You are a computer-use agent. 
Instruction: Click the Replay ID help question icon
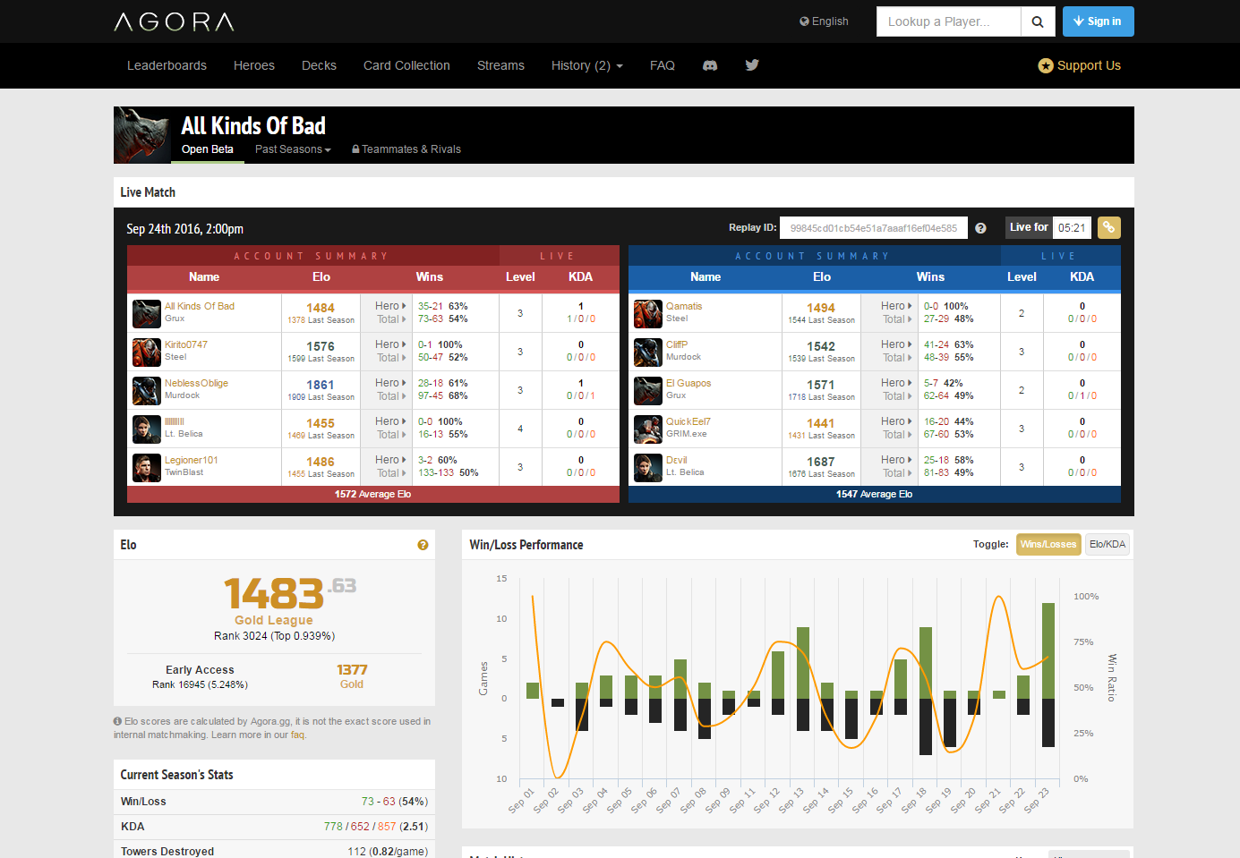[x=980, y=228]
